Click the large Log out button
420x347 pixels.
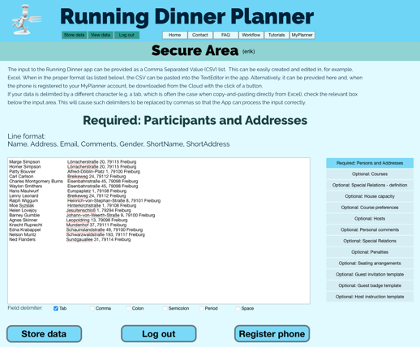point(159,334)
